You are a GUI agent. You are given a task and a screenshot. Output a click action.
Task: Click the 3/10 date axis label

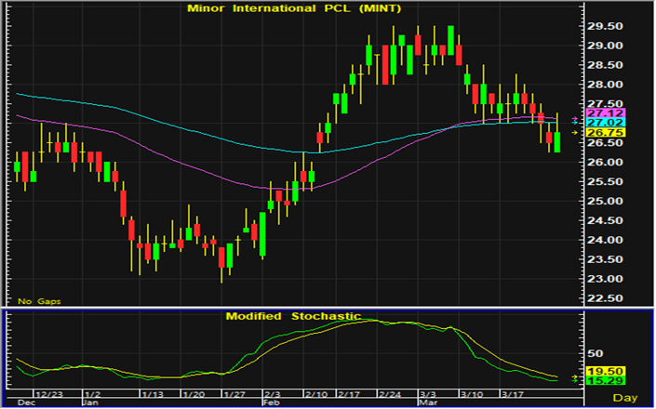tap(472, 394)
